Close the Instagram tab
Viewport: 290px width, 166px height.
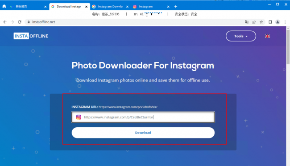[168, 7]
